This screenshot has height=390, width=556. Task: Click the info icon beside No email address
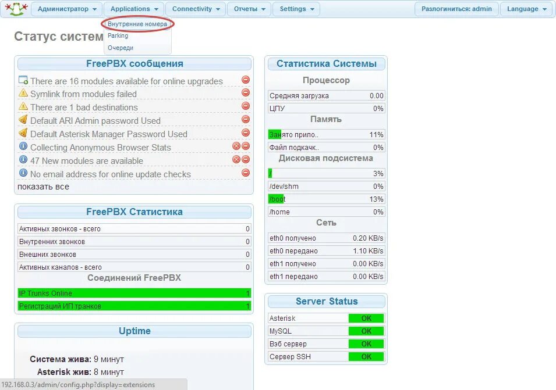[23, 173]
